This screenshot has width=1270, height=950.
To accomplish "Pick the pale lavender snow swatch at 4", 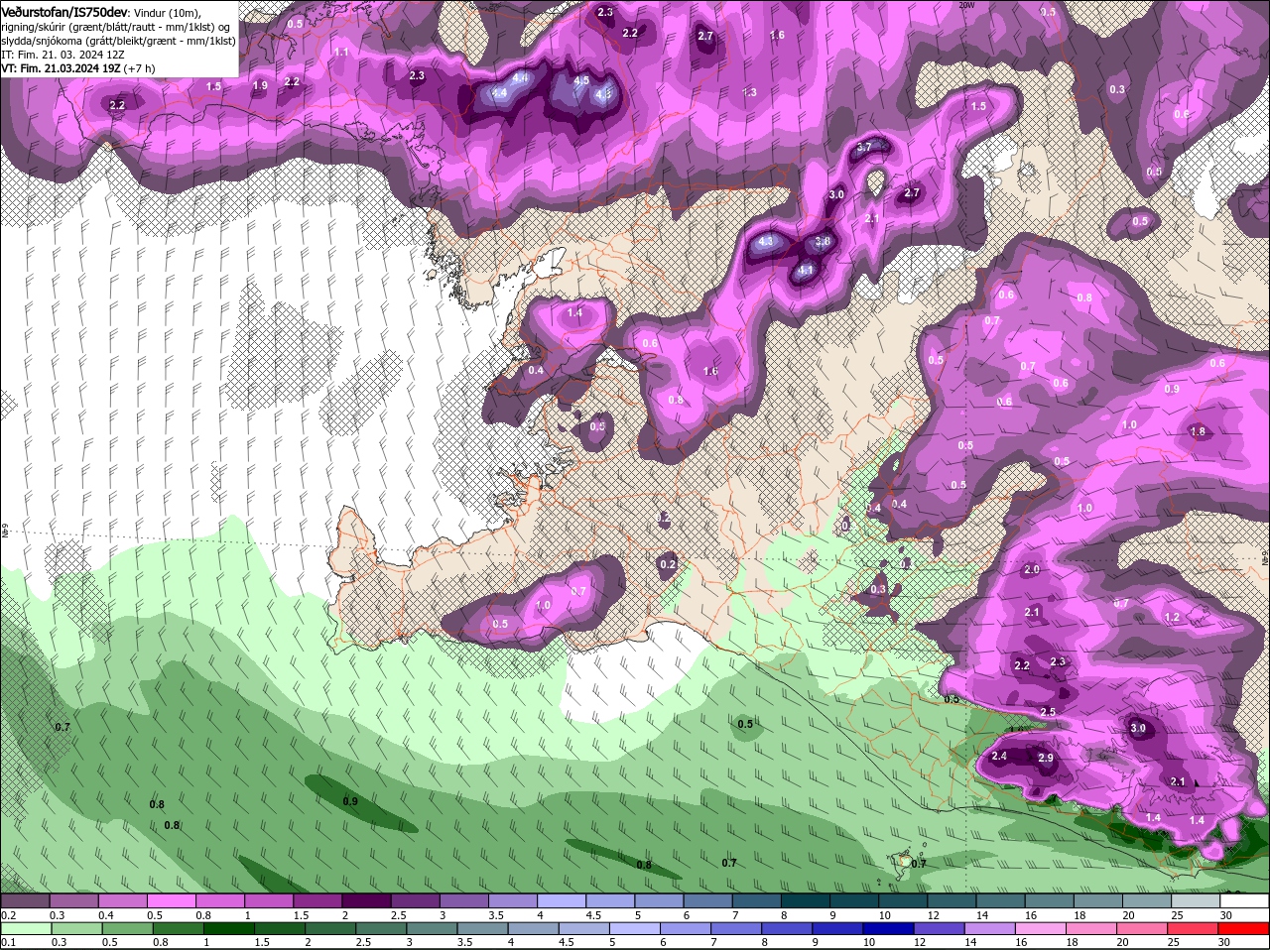I will [562, 901].
